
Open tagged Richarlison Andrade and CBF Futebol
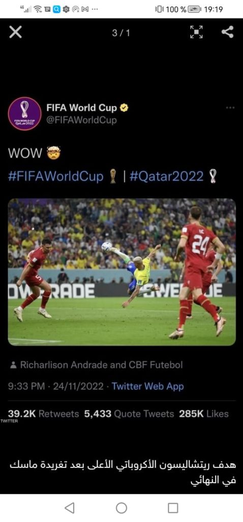(101, 365)
